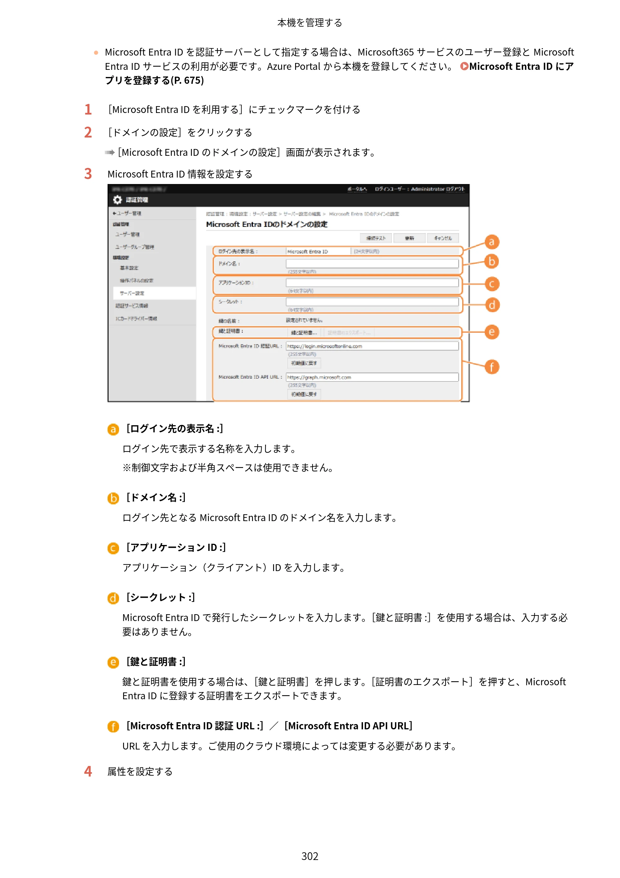The width and height of the screenshot is (620, 878).
Task: Click the gear icon beside 認証管理 header
Action: 117,200
